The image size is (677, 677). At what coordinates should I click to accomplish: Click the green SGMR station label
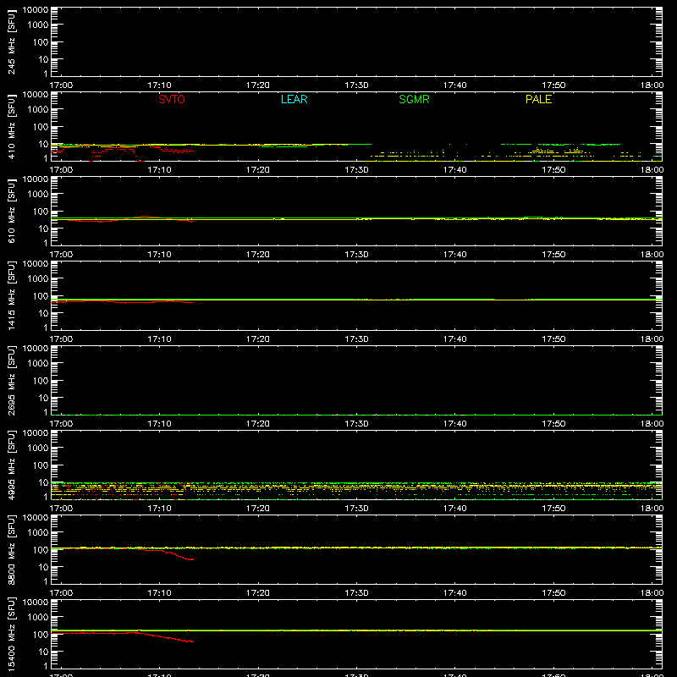click(414, 99)
